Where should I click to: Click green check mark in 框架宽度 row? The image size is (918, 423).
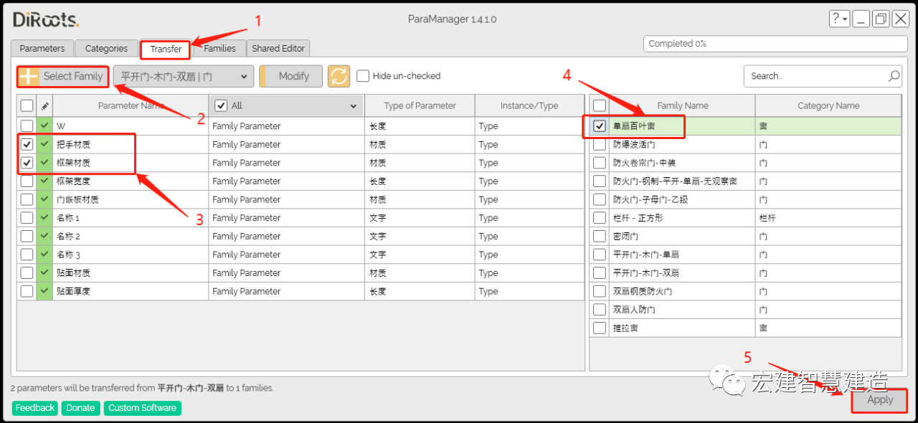pyautogui.click(x=44, y=181)
